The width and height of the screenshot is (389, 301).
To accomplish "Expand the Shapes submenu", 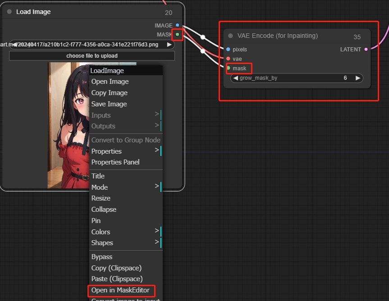I will 126,242.
